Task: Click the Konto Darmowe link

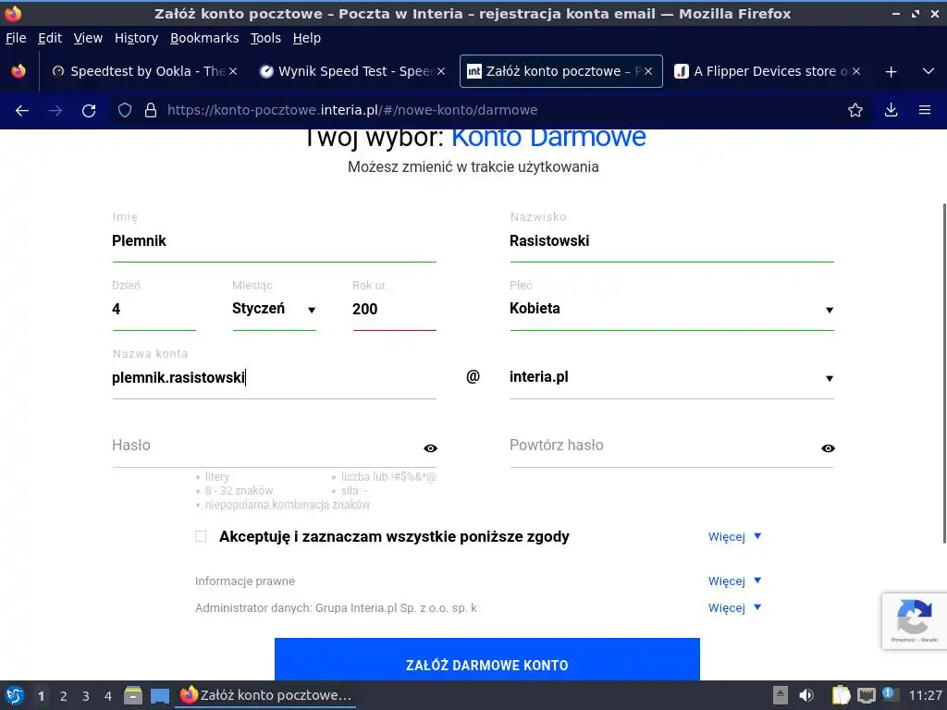Action: [548, 138]
